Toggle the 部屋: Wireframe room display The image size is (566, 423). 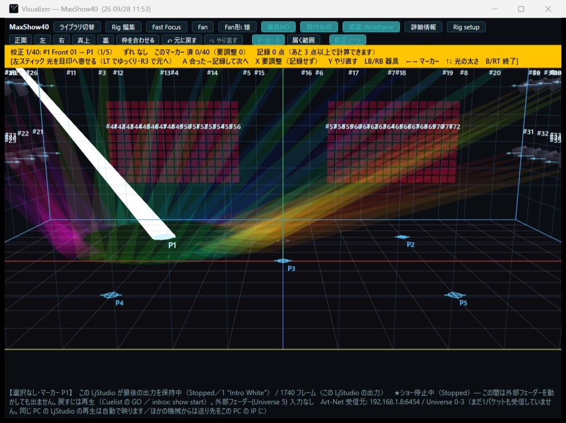(371, 27)
